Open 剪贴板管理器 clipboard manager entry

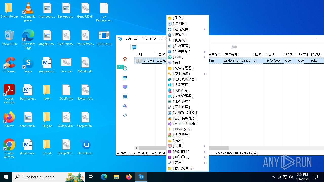187,113
